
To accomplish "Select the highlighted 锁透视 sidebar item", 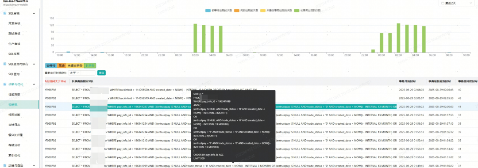I will coord(19,104).
